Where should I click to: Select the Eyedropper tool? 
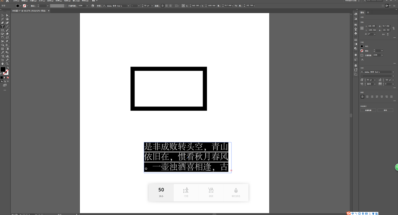[x=3, y=52]
